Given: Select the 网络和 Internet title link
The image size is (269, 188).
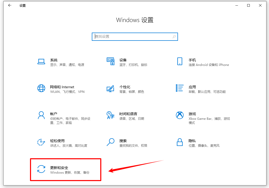Looking at the screenshot, I should point(62,87).
